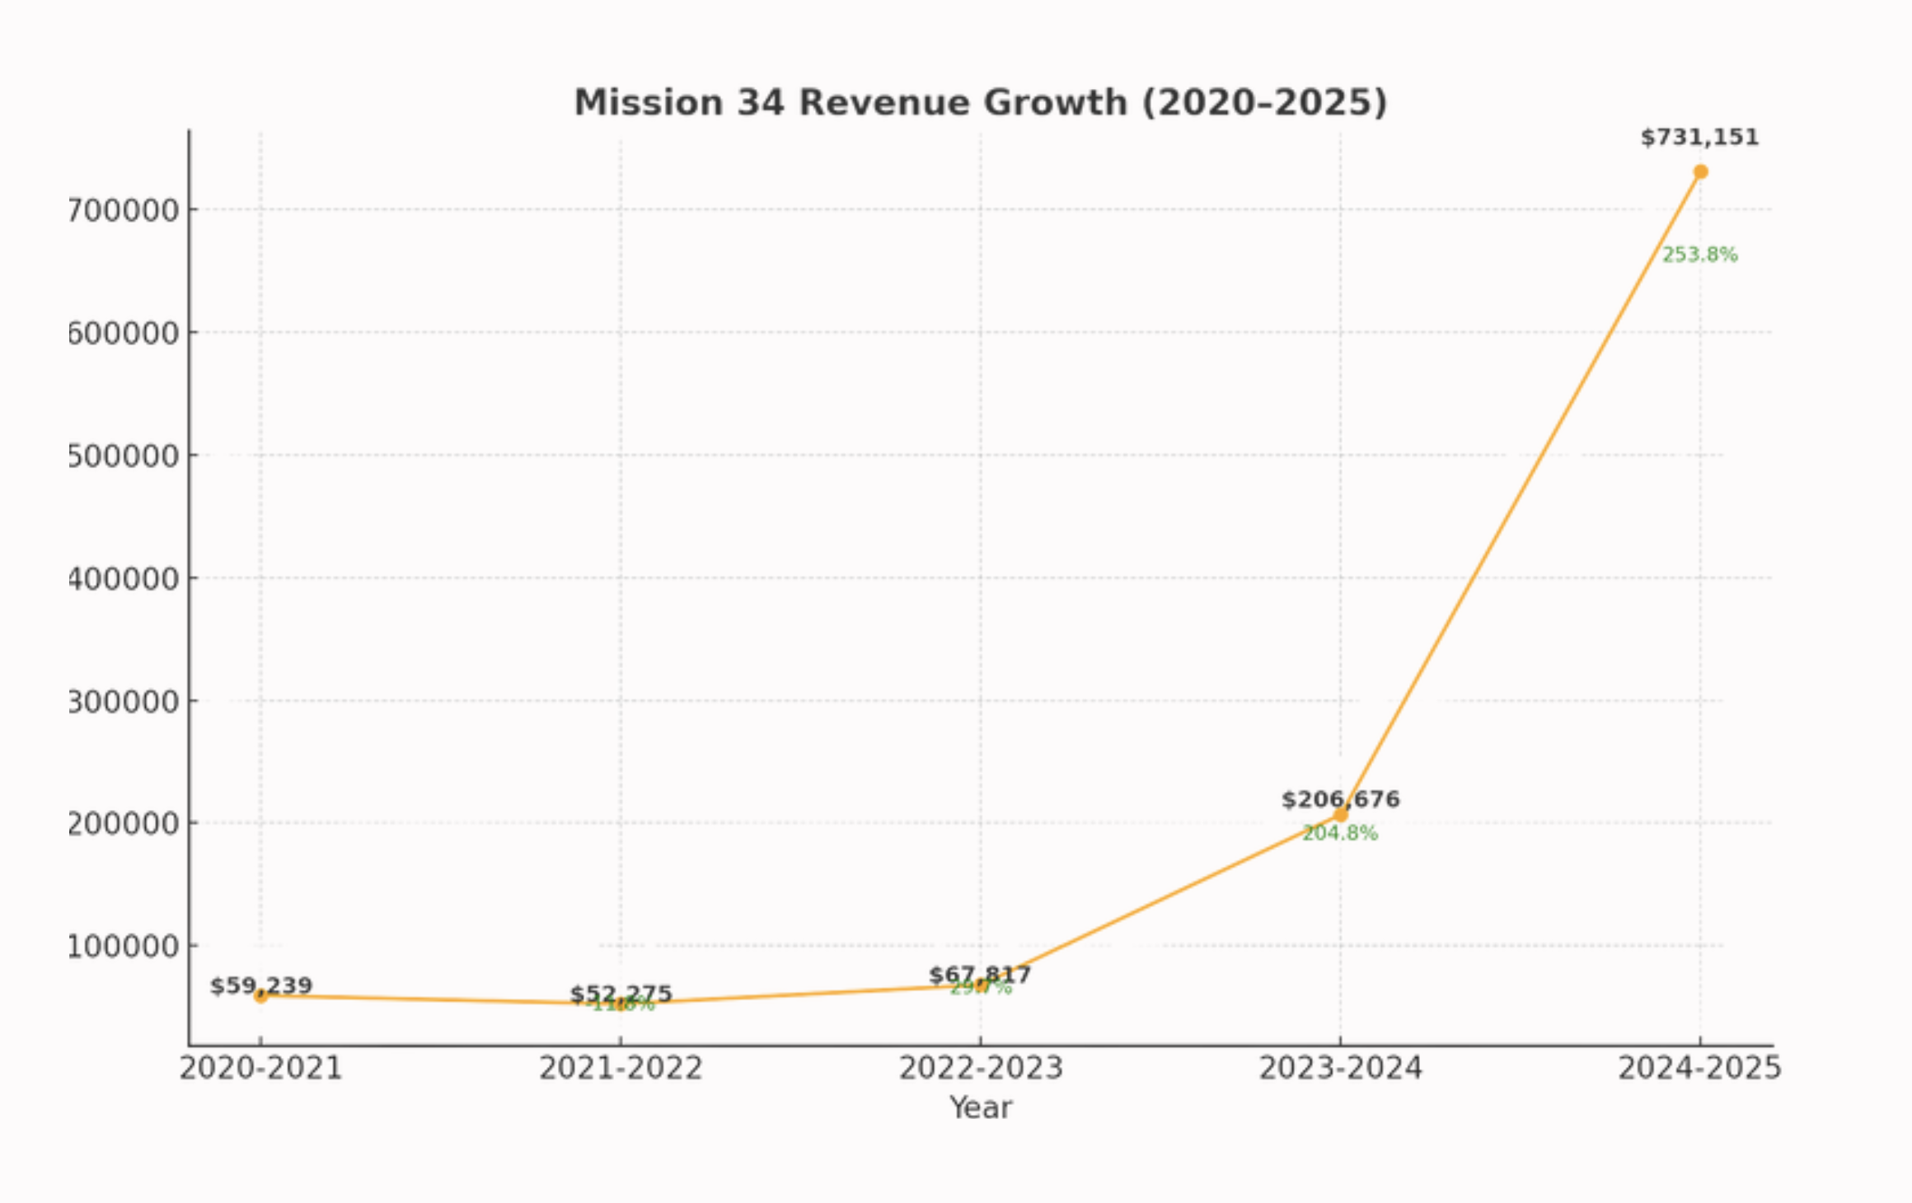Click the 2020-2021 x-axis label
Image resolution: width=1912 pixels, height=1203 pixels.
(x=260, y=1069)
